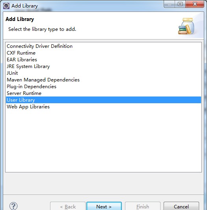Click the Finish button
The height and width of the screenshot is (210, 207).
tap(143, 206)
